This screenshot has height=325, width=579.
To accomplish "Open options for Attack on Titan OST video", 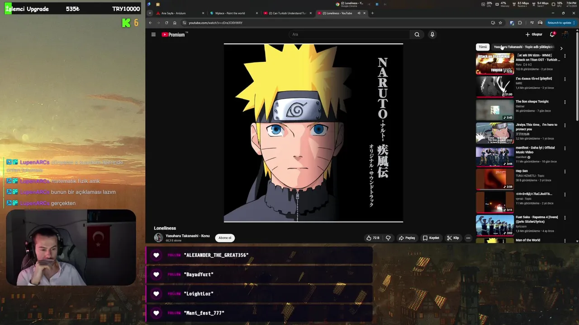I will (565, 56).
